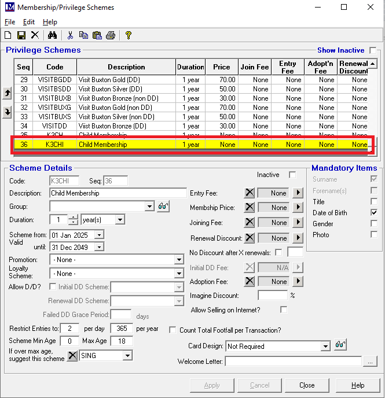Expand the Loyalty Scheme dropdown
The image size is (385, 398).
point(179,274)
